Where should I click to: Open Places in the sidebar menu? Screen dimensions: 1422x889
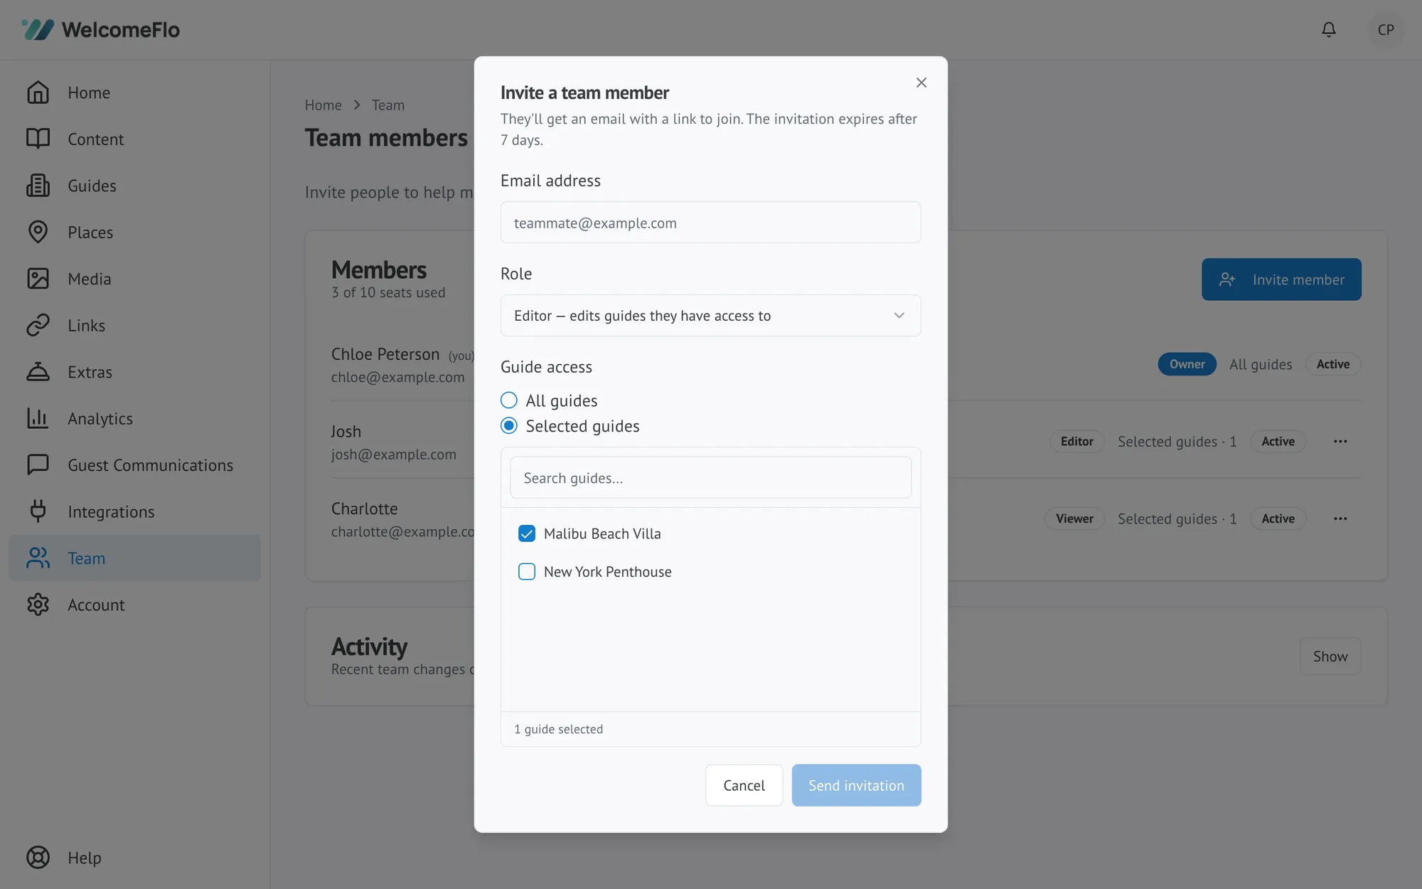click(x=134, y=232)
